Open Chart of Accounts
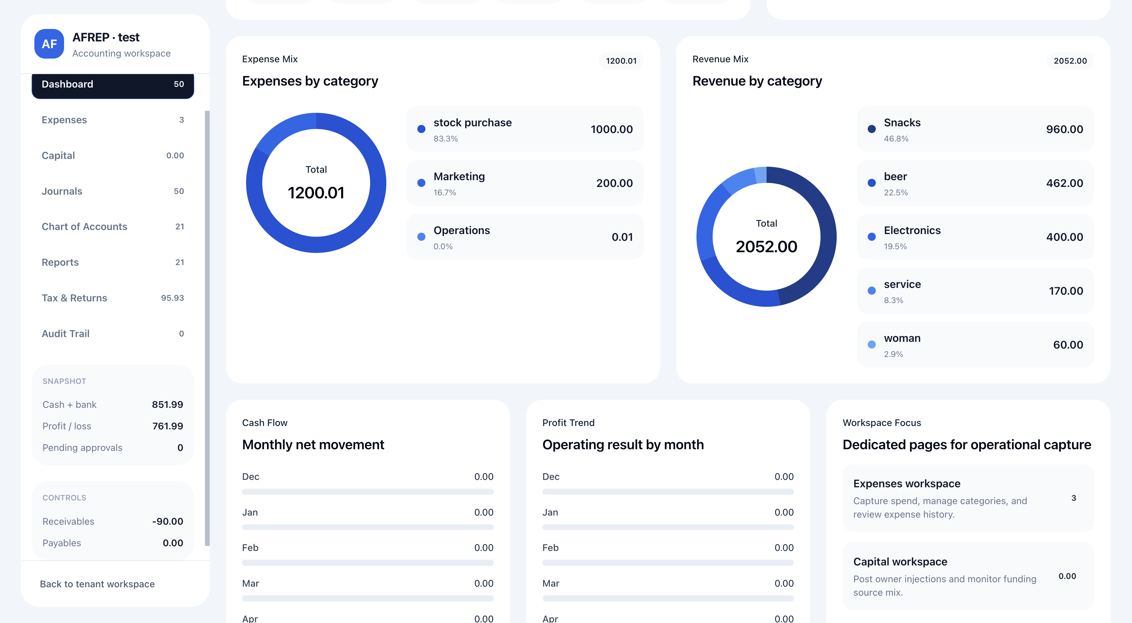Image resolution: width=1132 pixels, height=623 pixels. [113, 227]
